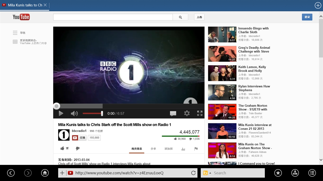Play the video with the play button

(x=61, y=113)
